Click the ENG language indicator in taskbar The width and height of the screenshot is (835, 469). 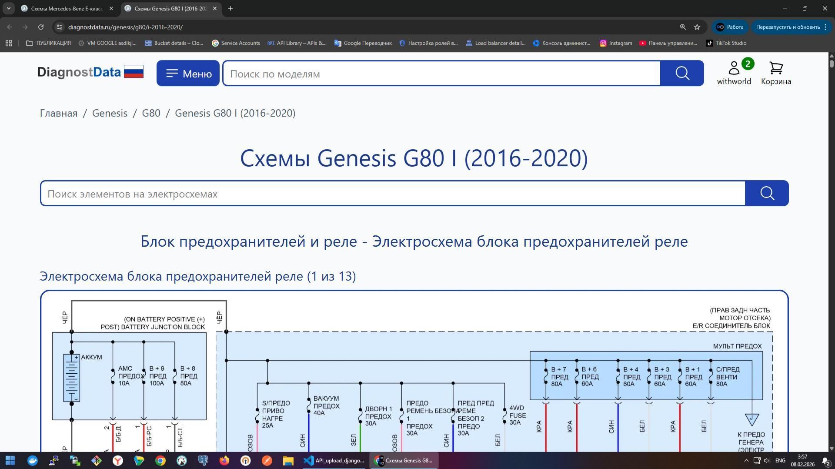pyautogui.click(x=780, y=460)
